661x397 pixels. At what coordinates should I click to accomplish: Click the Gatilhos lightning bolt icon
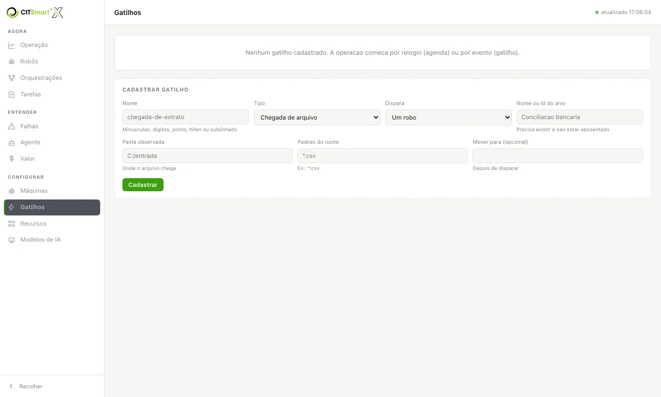pyautogui.click(x=12, y=207)
